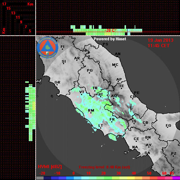
Task: Click the NA city label
Action: coord(135,147)
